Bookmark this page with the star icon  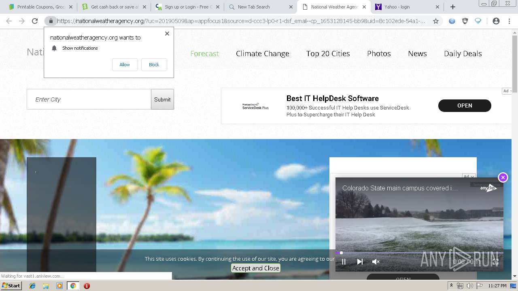click(x=436, y=21)
